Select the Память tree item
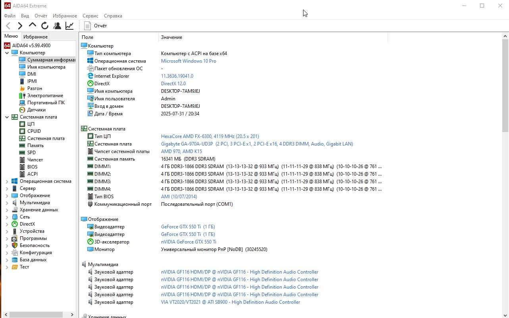 (x=35, y=146)
